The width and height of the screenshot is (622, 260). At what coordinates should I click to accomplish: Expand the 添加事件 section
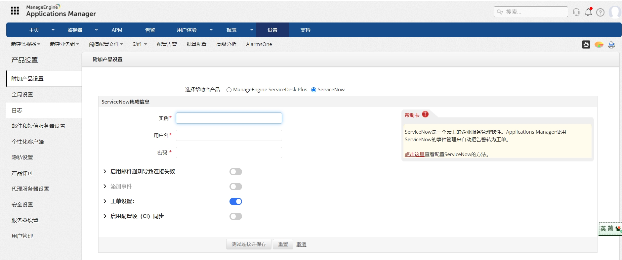pos(105,186)
